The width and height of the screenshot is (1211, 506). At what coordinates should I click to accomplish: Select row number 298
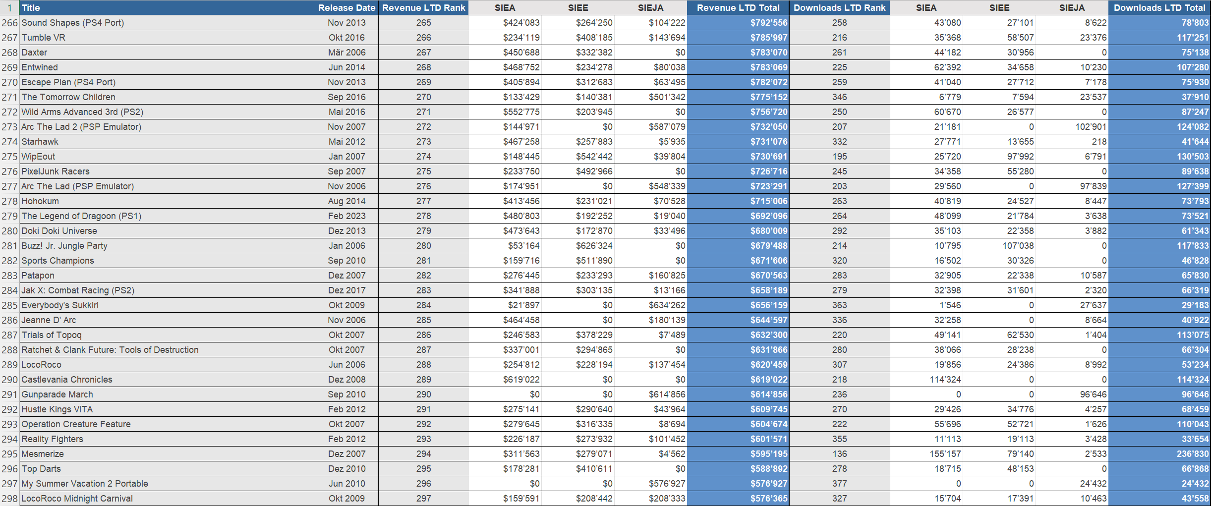tap(9, 499)
